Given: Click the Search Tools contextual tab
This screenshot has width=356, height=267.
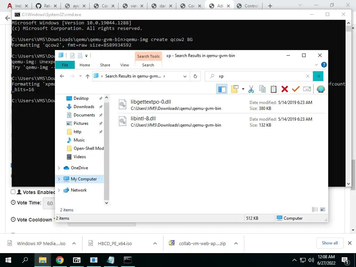Looking at the screenshot, I should pos(148,56).
